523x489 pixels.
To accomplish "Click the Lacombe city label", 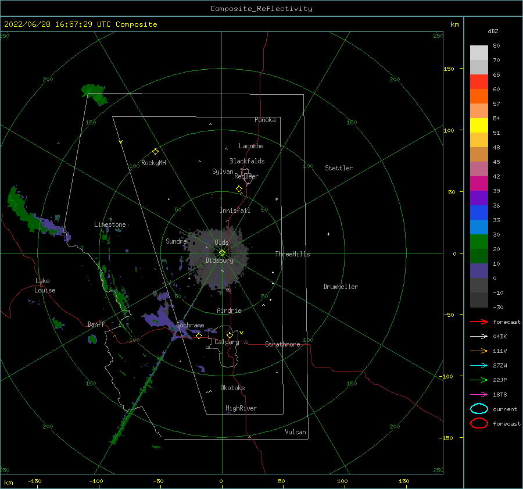I will coord(251,146).
